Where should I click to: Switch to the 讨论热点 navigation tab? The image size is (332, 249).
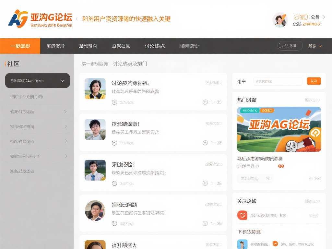[x=154, y=46]
